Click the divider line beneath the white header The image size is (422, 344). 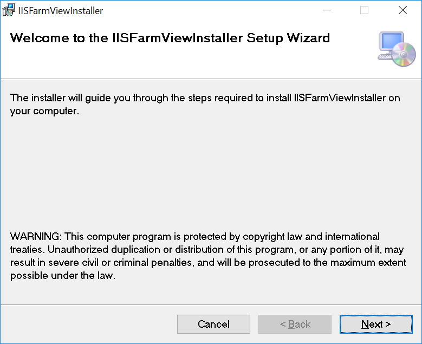211,79
